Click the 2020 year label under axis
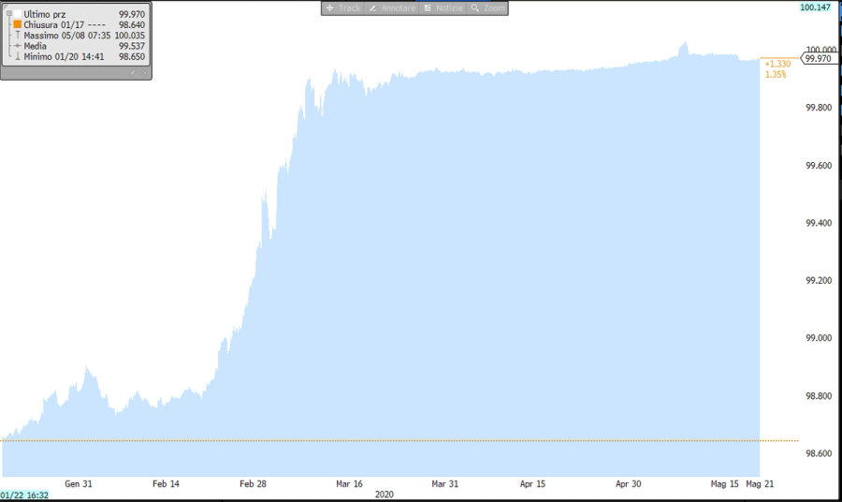The height and width of the screenshot is (502, 842). pos(385,495)
